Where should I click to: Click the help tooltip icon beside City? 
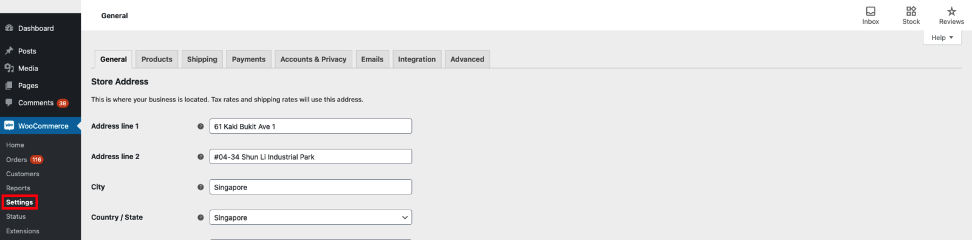(200, 187)
